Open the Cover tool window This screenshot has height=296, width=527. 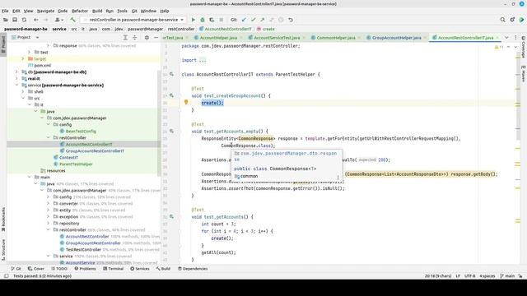coord(36,269)
